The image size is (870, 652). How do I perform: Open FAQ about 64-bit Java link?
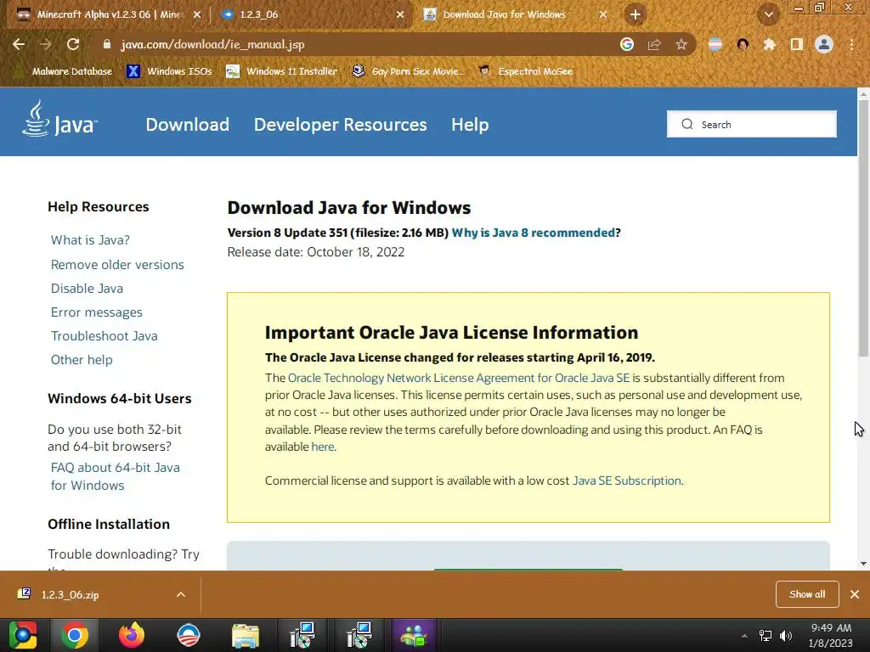point(115,476)
